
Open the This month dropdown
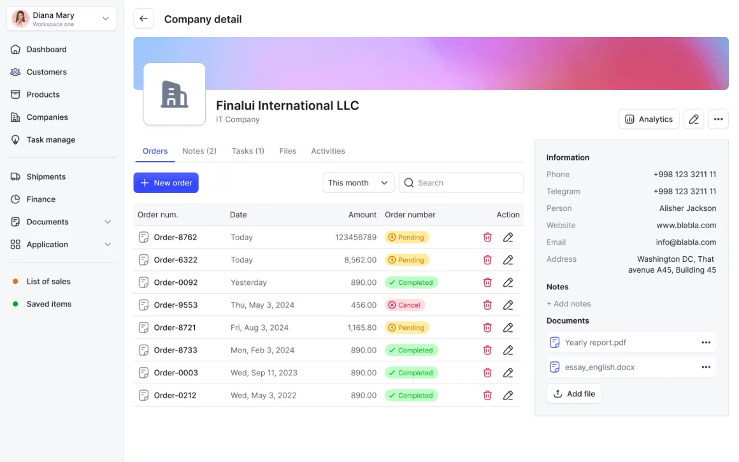click(x=358, y=183)
